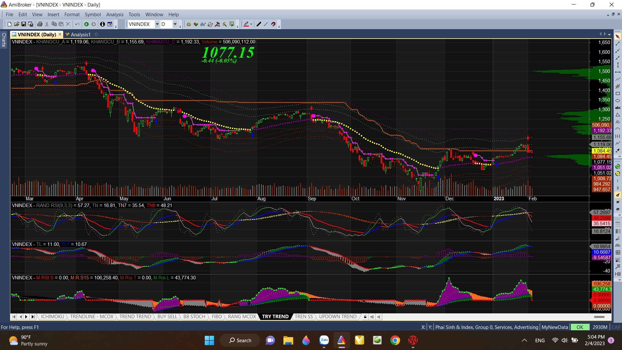Image resolution: width=622 pixels, height=350 pixels.
Task: Open the Explore binoculars icon
Action: pyautogui.click(x=203, y=24)
